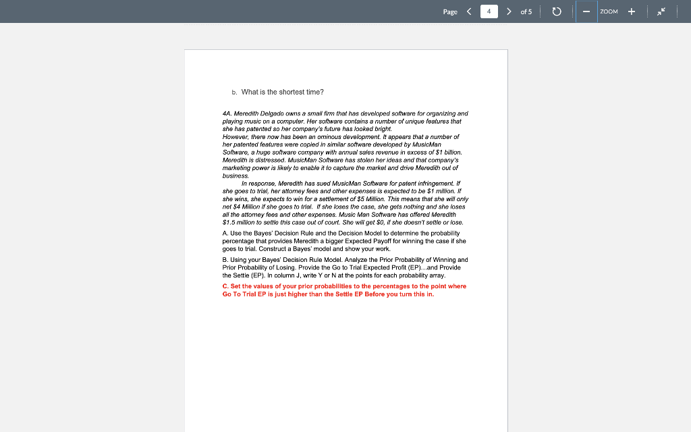Click the 'of 5' page count text

pos(526,11)
